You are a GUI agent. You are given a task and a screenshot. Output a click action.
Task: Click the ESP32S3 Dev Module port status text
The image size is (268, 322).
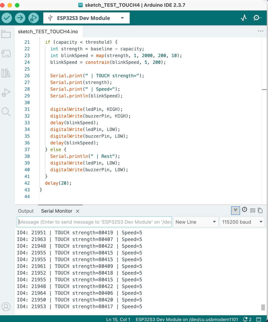[x=187, y=319]
